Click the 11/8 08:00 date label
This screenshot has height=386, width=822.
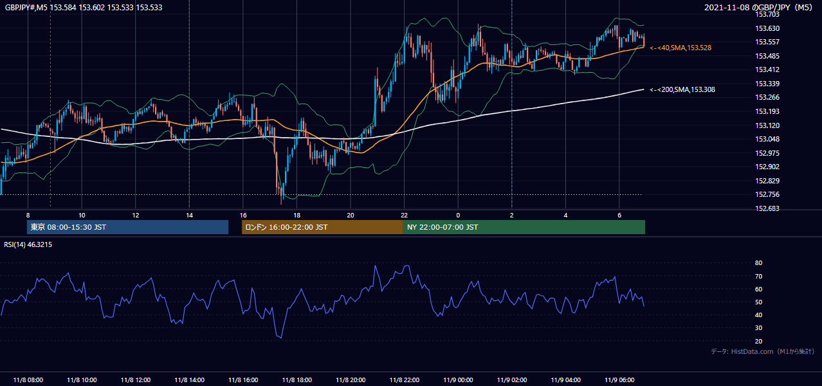point(28,380)
